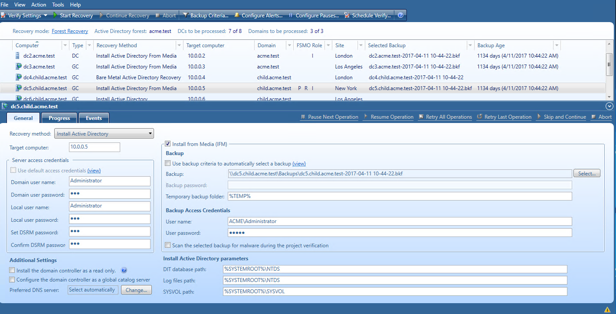Uncheck Install from Media (IFM) checkbox
616x314 pixels.
tap(168, 144)
